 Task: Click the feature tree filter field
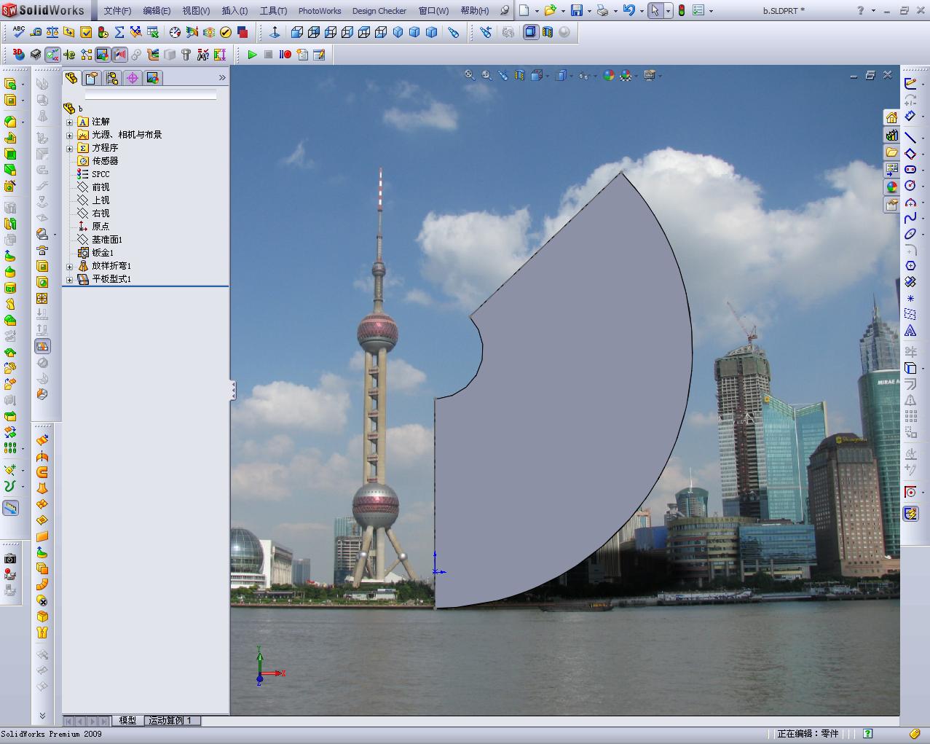click(x=151, y=95)
